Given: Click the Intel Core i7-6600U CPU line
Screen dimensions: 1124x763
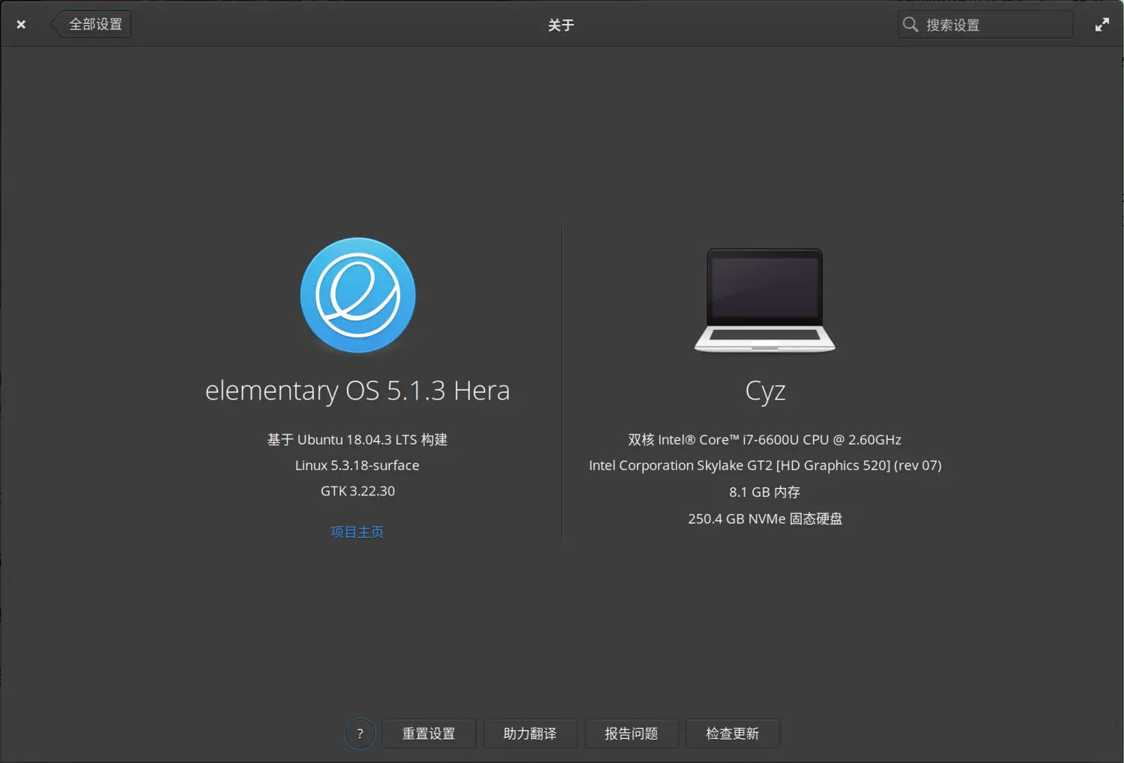Looking at the screenshot, I should [765, 440].
